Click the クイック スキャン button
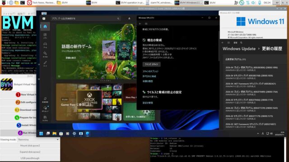 152,64
